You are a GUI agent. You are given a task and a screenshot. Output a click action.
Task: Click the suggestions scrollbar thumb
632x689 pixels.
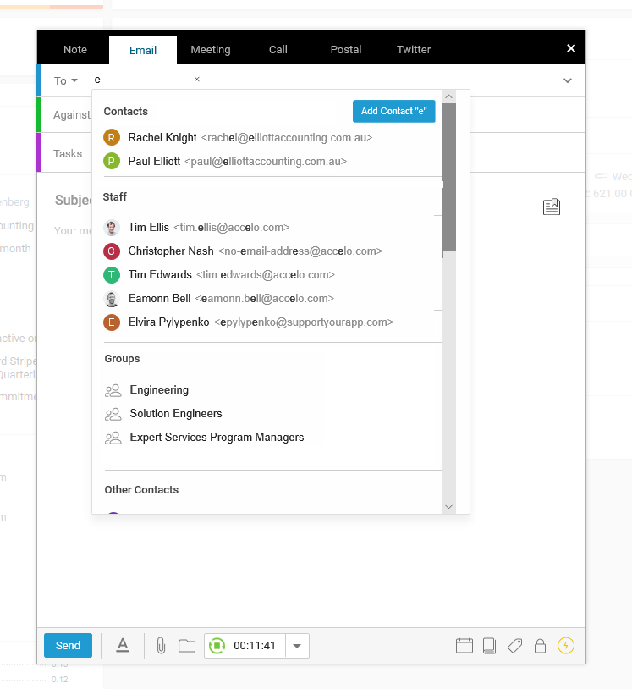tap(449, 178)
